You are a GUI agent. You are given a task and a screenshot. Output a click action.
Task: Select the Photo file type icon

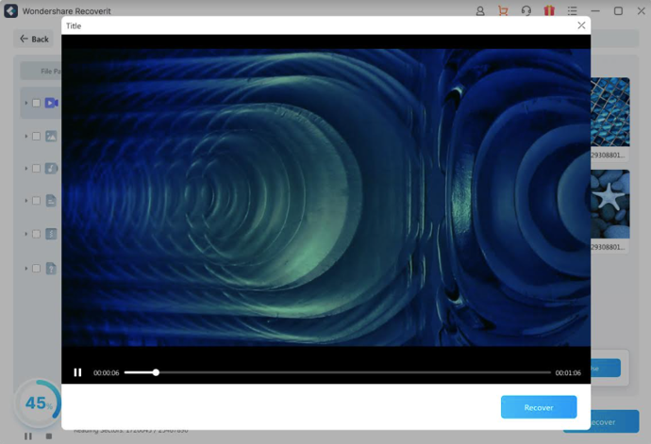click(x=51, y=136)
